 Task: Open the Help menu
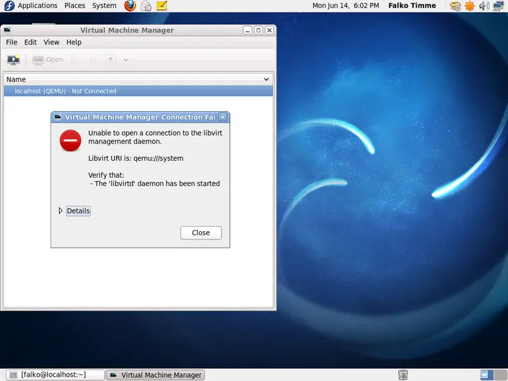click(74, 42)
